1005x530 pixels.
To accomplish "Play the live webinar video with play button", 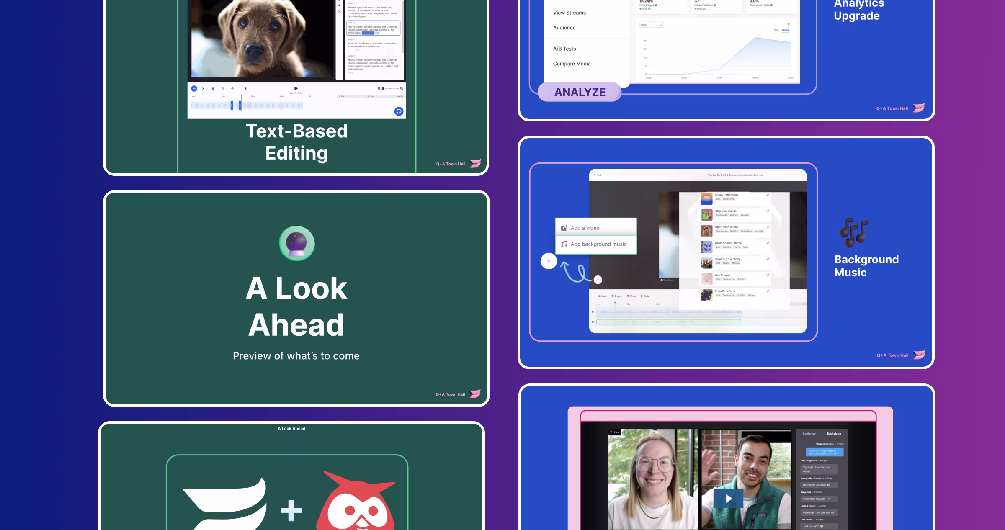I will coord(728,499).
